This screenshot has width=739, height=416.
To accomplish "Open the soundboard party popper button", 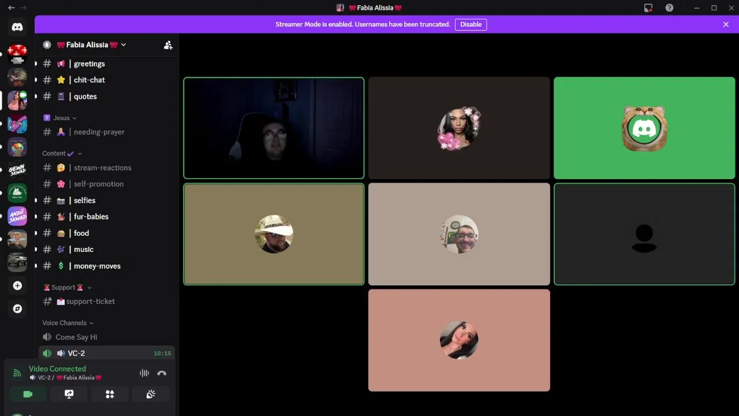I will [151, 394].
